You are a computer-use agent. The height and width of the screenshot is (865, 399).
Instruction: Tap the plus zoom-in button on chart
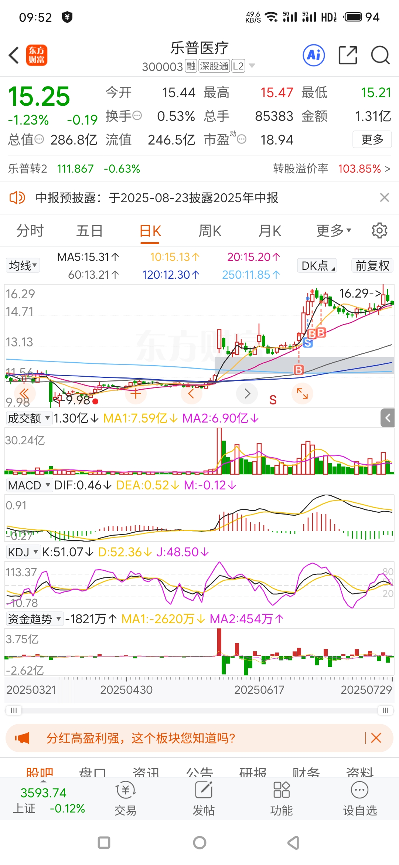(x=136, y=393)
